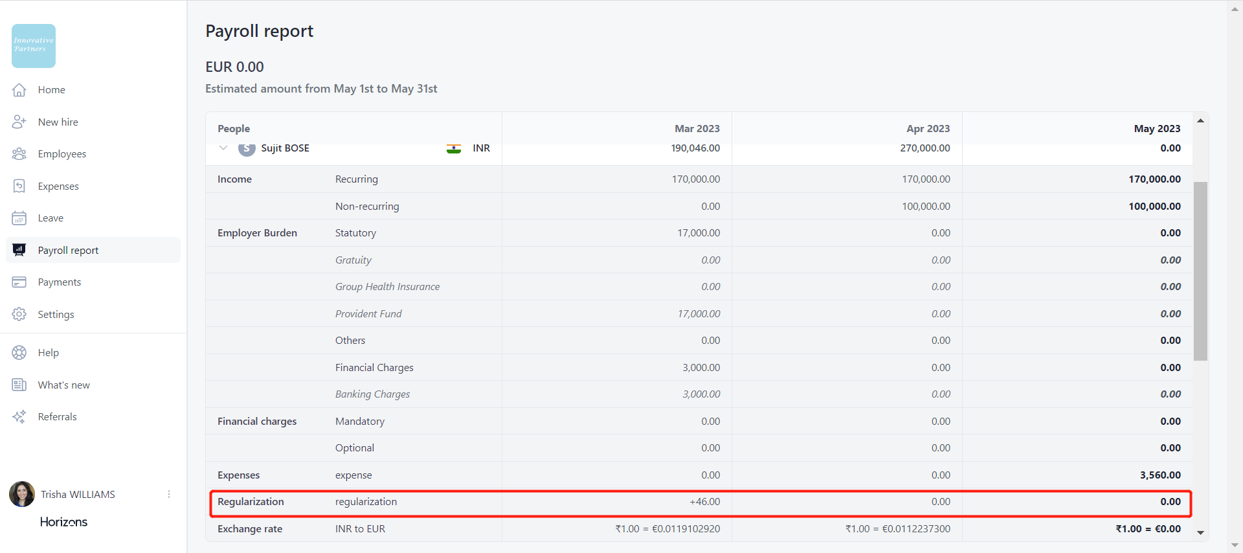The height and width of the screenshot is (553, 1243).
Task: Click the Innovative Partners company logo
Action: coord(34,46)
